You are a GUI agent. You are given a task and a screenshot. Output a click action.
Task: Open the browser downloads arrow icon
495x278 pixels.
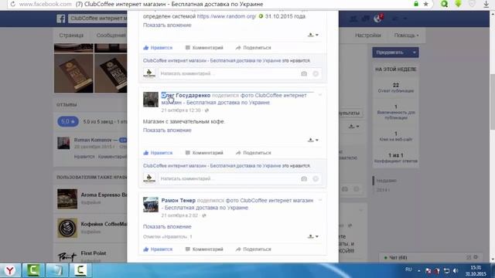coord(486,4)
